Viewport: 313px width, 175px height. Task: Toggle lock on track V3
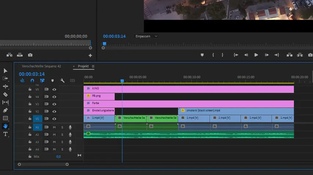pyautogui.click(x=30, y=104)
